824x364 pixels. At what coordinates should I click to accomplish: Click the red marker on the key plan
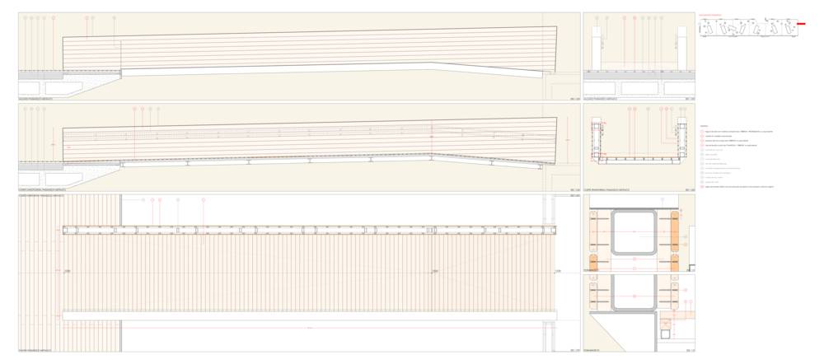(x=801, y=25)
